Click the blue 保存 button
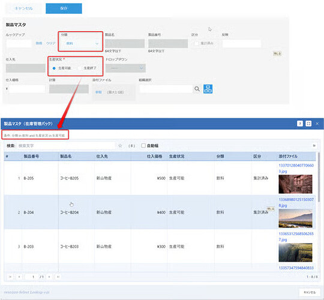Viewport: 324px width, 300px height. 64,8
